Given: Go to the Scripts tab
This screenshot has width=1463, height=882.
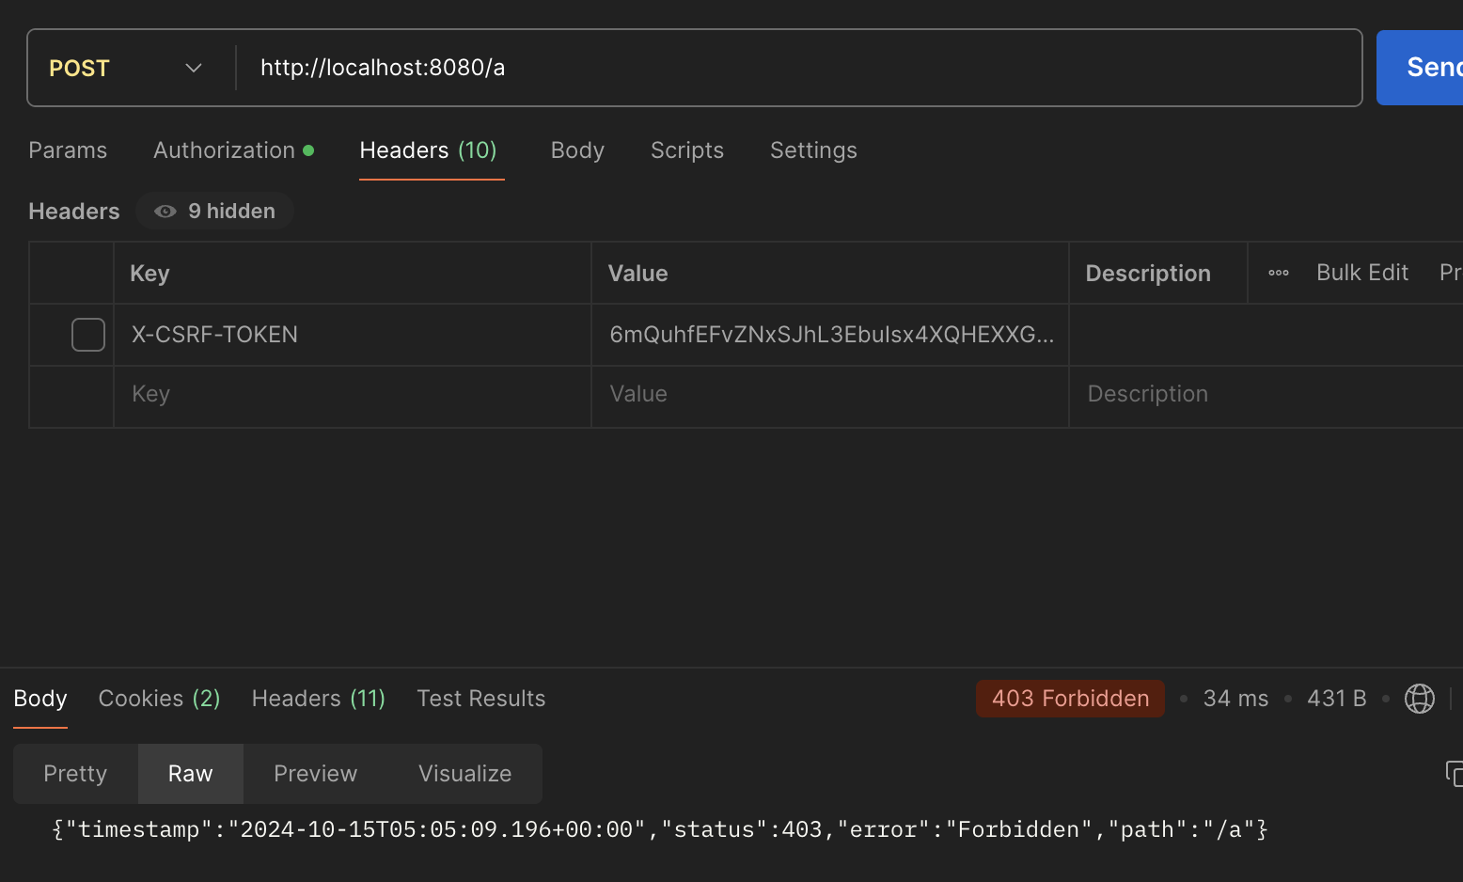Looking at the screenshot, I should pyautogui.click(x=687, y=150).
